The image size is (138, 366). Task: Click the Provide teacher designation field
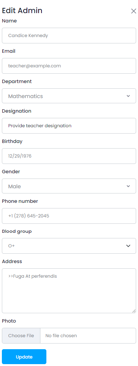point(69,126)
